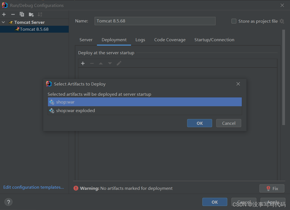Close the Run/Debug Configurations window
The height and width of the screenshot is (210, 290).
coord(282,5)
